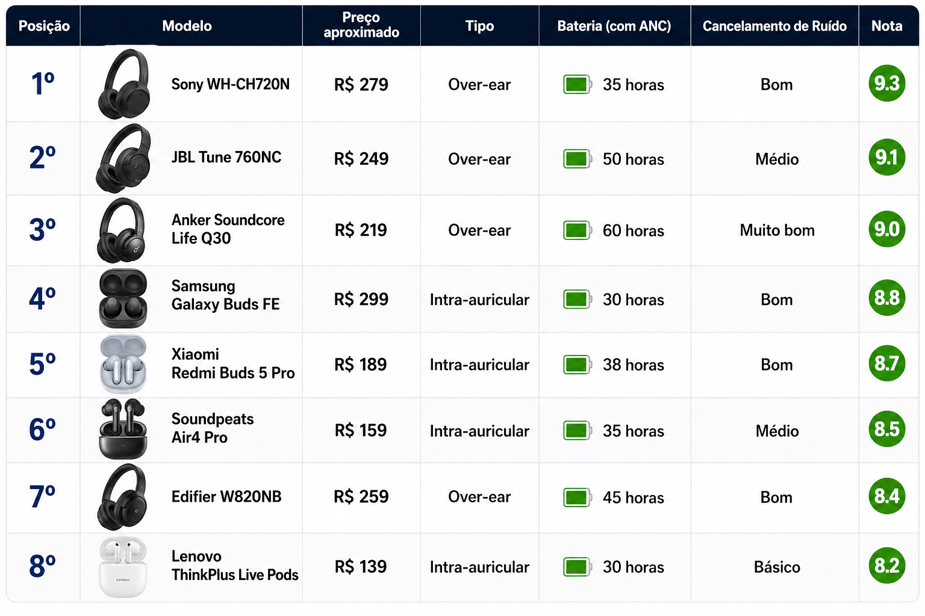Select the "Lenovo ThinkPlus Live Pods" model name
This screenshot has height=616, width=925.
click(235, 565)
